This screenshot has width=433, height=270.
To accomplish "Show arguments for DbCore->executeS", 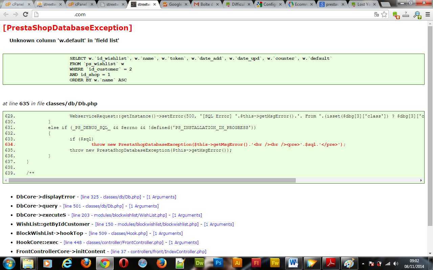I will (x=187, y=215).
